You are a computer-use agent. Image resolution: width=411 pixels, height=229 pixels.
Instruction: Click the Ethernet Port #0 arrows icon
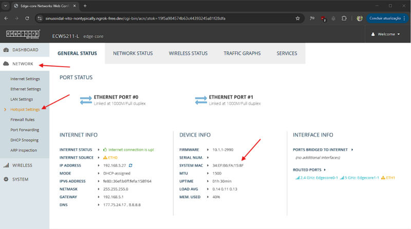[x=86, y=100]
